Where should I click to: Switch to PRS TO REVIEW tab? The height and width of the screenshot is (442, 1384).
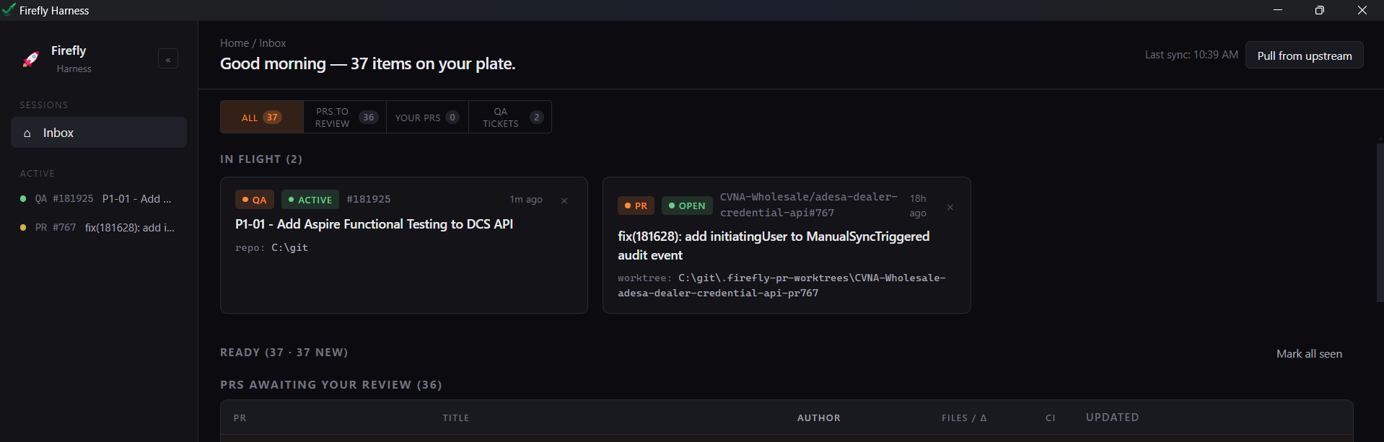click(345, 118)
